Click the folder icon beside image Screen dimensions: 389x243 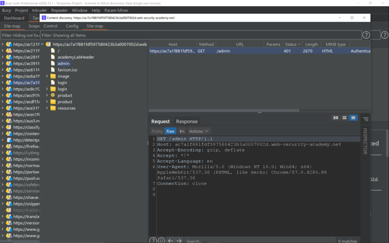pos(53,76)
